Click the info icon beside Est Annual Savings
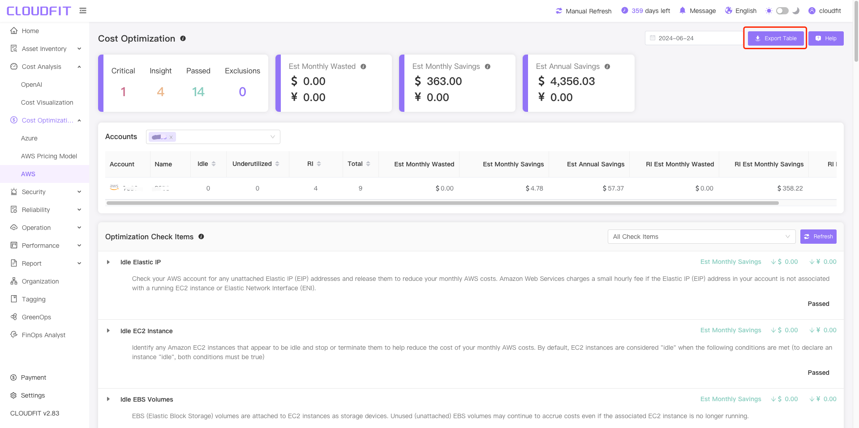 pos(607,67)
